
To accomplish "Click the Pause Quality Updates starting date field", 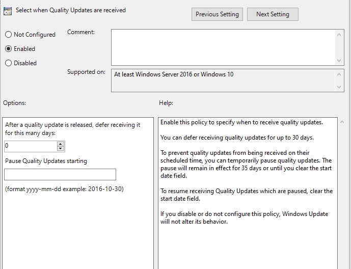I will tap(60, 175).
